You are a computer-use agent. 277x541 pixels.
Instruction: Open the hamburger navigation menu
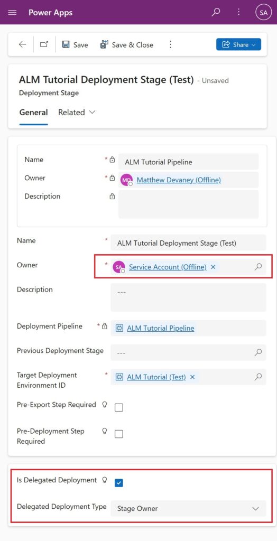point(12,13)
